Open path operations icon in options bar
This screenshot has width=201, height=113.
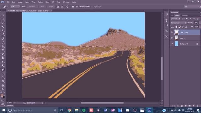pyautogui.click(x=58, y=7)
